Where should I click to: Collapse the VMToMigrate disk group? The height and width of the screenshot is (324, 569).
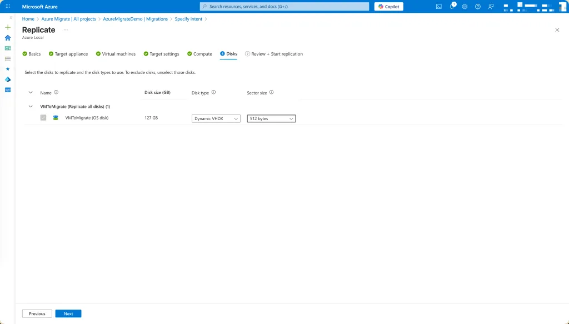pos(31,106)
